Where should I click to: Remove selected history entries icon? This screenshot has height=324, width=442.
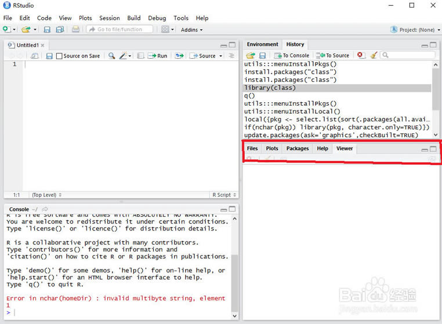360,55
